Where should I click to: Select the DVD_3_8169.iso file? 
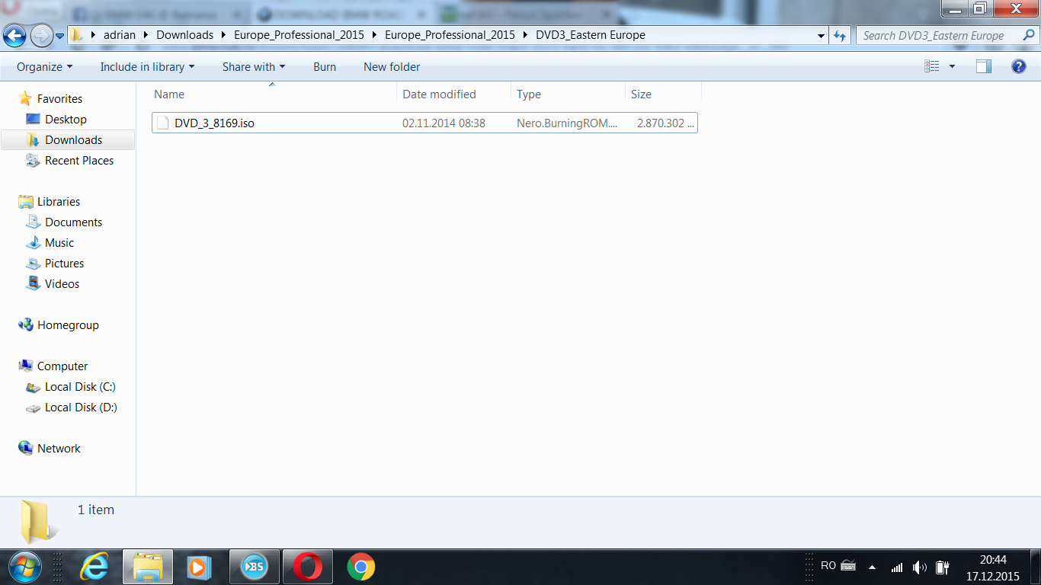pos(424,123)
